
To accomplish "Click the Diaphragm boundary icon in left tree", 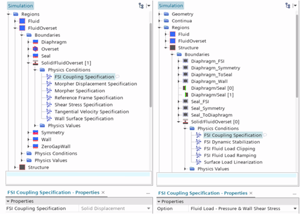I will click(35, 42).
